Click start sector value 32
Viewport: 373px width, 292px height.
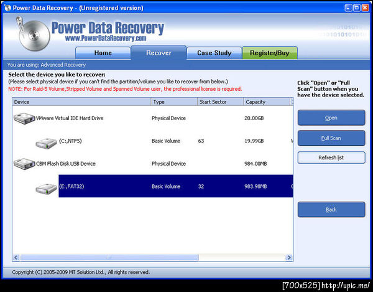[x=201, y=186]
